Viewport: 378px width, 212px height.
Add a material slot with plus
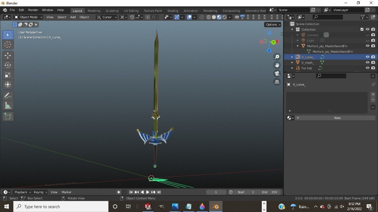(x=373, y=94)
